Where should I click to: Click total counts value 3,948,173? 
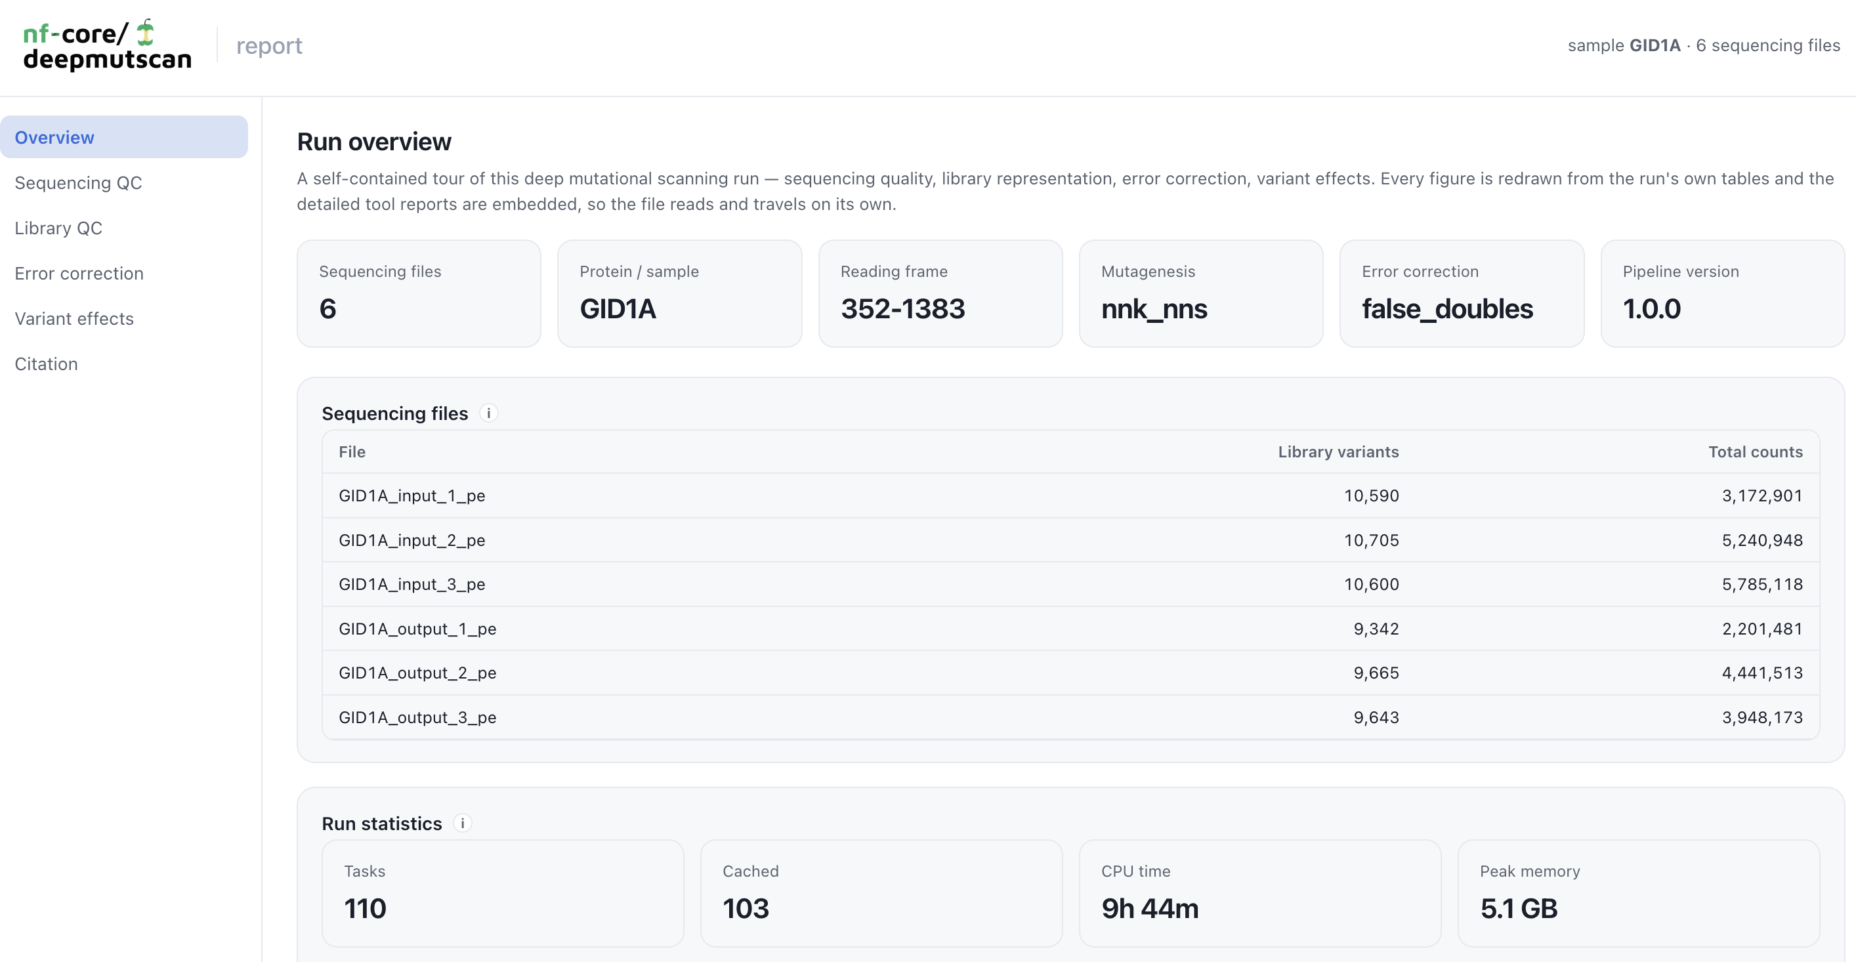point(1762,717)
